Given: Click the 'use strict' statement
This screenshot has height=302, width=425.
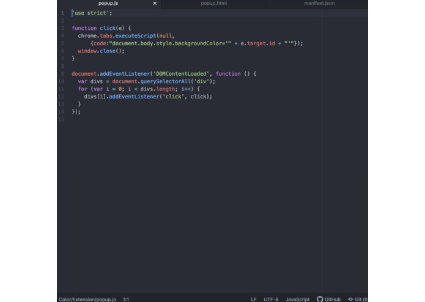Looking at the screenshot, I should point(92,13).
